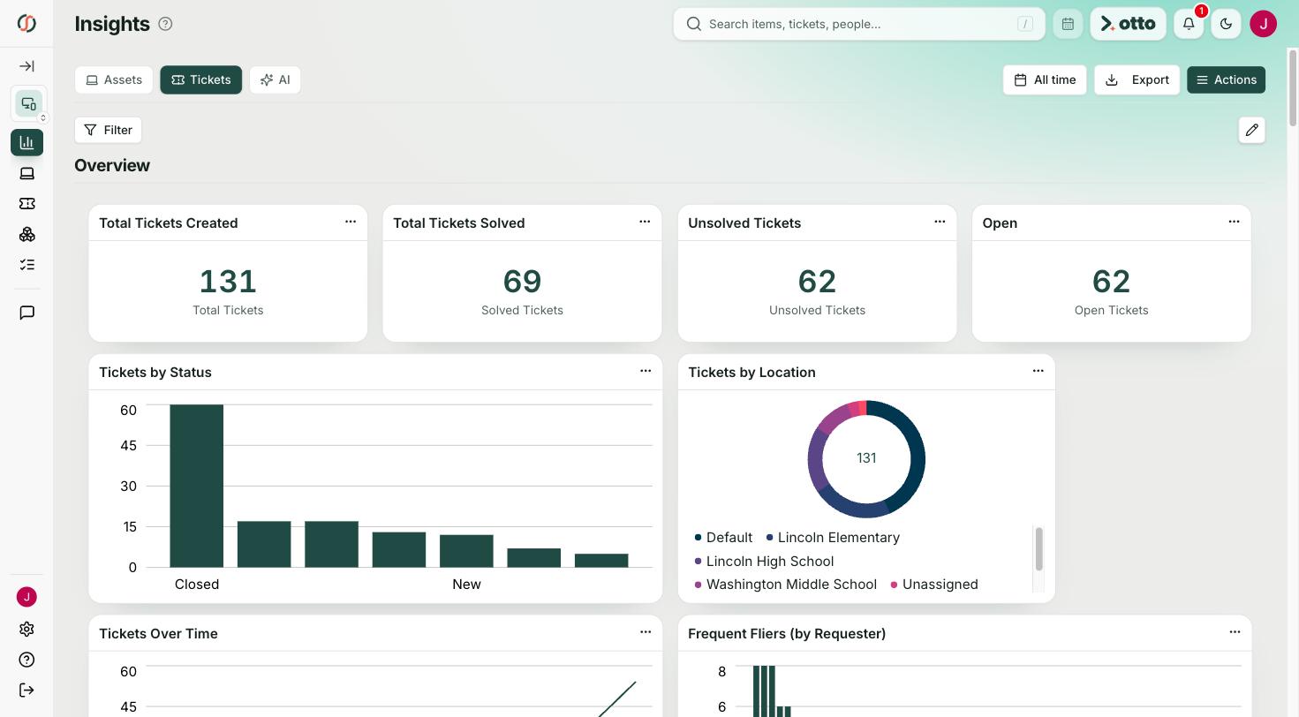The width and height of the screenshot is (1299, 717).
Task: Switch to the Tickets tab
Action: pyautogui.click(x=200, y=79)
